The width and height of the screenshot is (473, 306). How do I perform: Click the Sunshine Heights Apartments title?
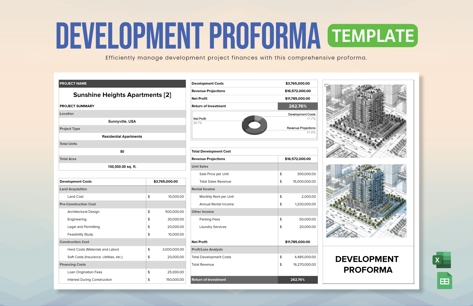pos(122,95)
